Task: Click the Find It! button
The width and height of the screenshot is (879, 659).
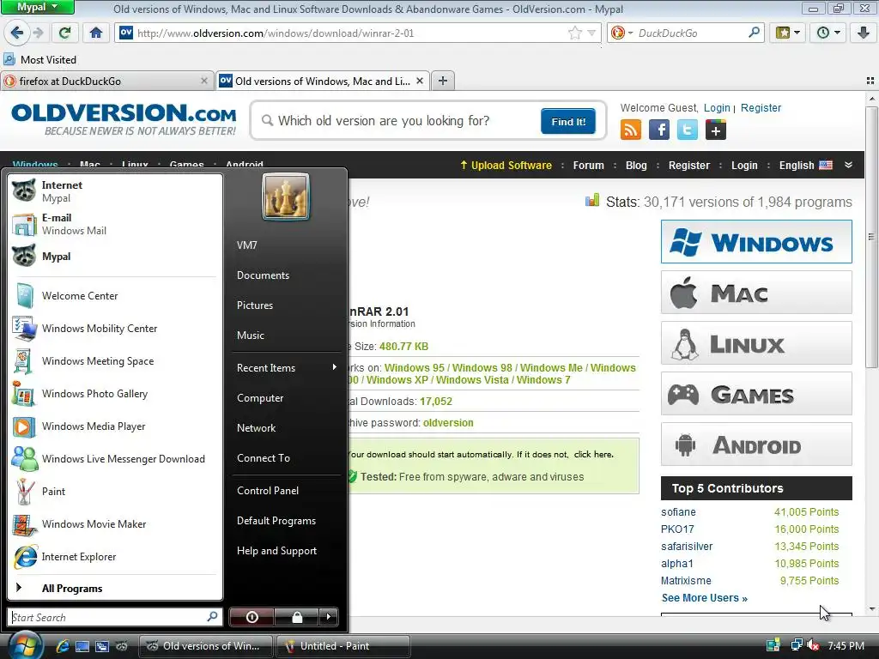Action: click(x=568, y=122)
